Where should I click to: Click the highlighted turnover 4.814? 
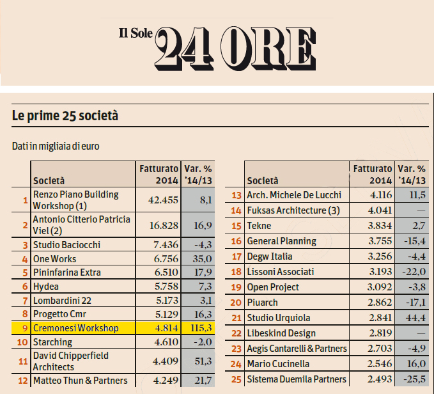point(167,328)
